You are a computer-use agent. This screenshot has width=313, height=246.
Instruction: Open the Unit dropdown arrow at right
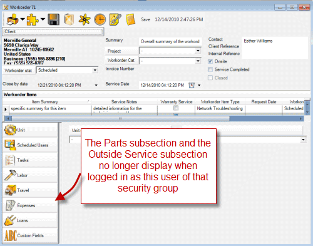tap(303, 140)
